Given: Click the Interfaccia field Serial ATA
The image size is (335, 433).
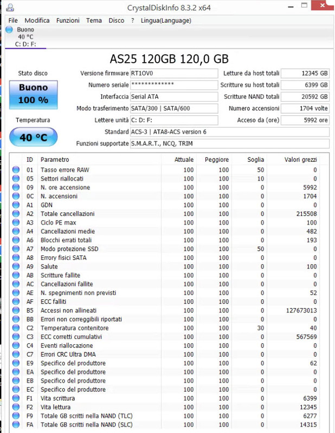Looking at the screenshot, I should tap(174, 97).
